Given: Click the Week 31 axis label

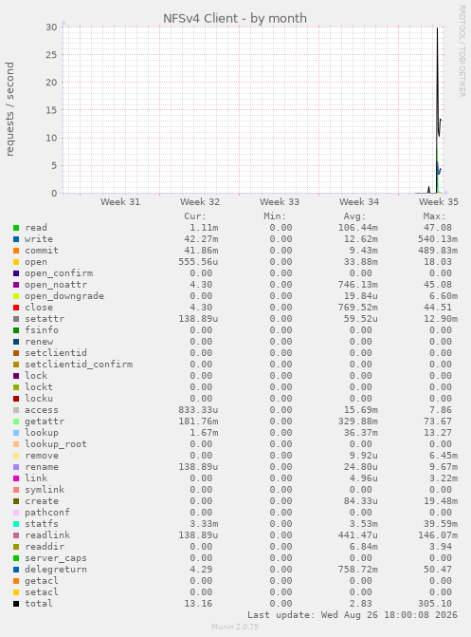Looking at the screenshot, I should [x=120, y=202].
